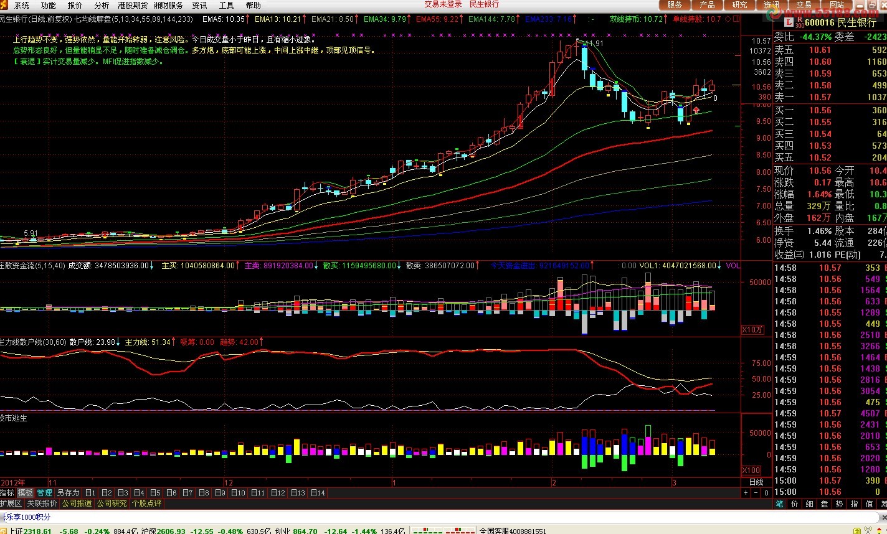Viewport: 887px width, 534px height.
Task: Click the 卖一 ask price 10.57 row
Action: point(830,97)
